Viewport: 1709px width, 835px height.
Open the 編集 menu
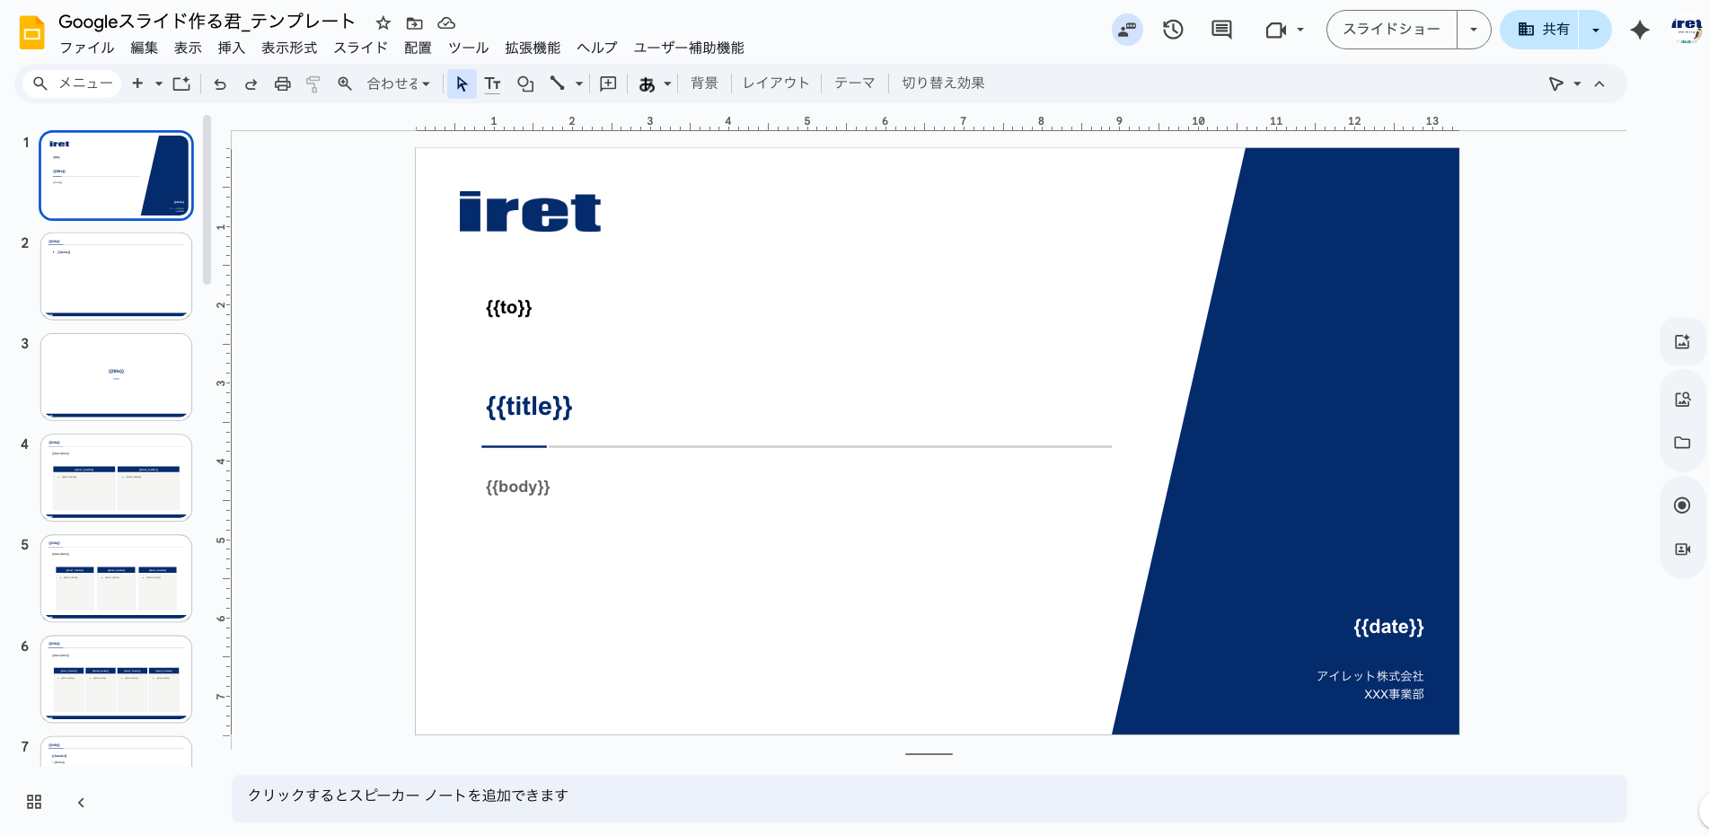coord(145,48)
